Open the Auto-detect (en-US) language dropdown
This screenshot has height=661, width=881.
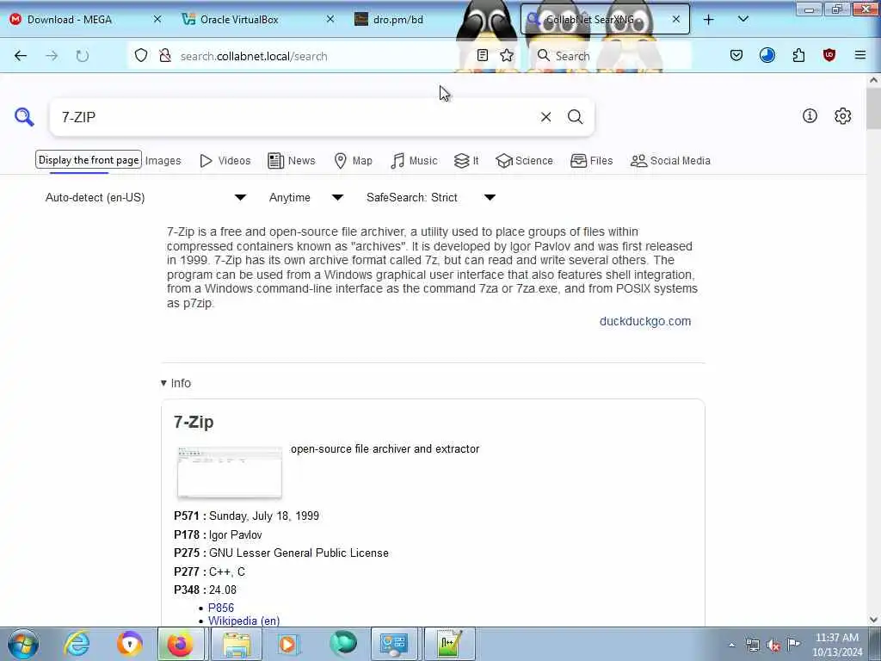click(x=145, y=197)
